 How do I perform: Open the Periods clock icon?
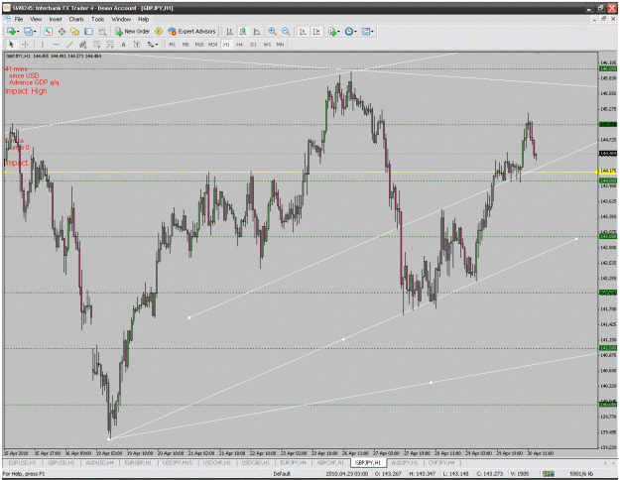(x=349, y=31)
